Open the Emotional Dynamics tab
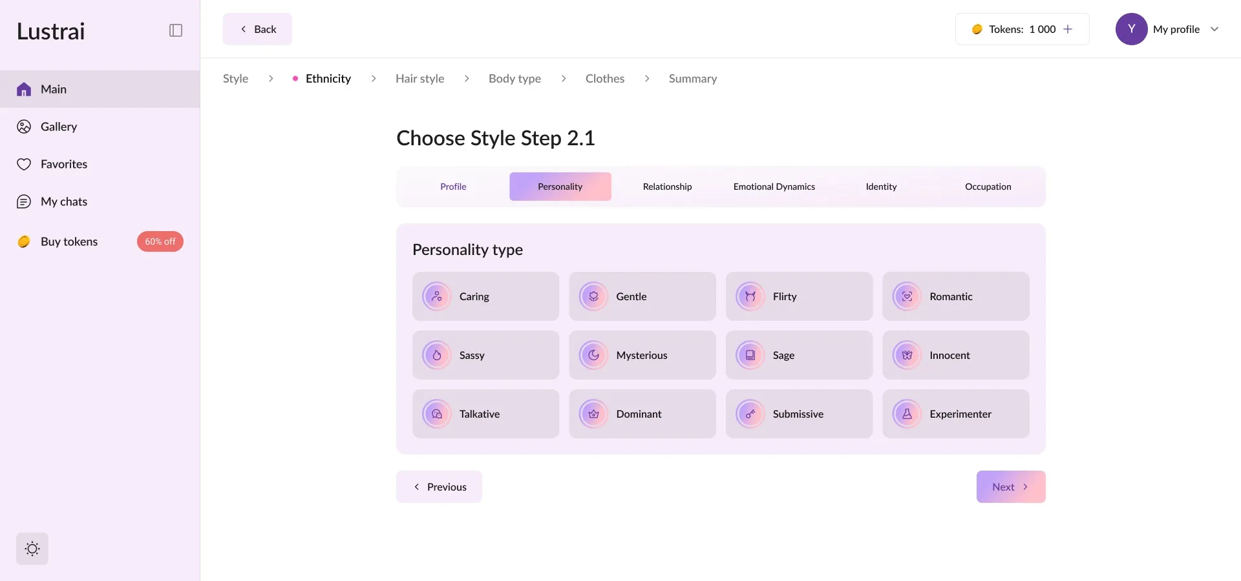 coord(774,187)
